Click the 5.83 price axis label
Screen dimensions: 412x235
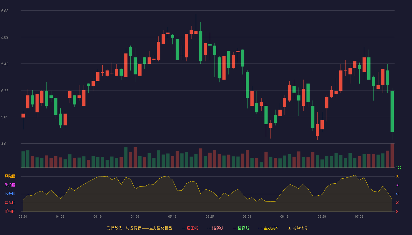[5, 11]
